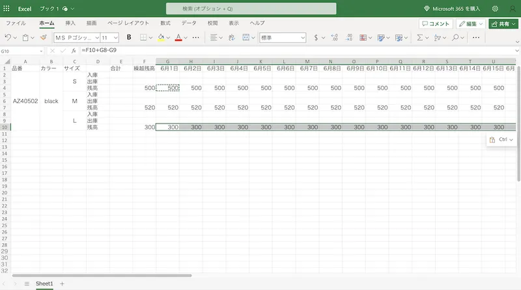
Task: Open the ヘルプ tab
Action: point(257,23)
